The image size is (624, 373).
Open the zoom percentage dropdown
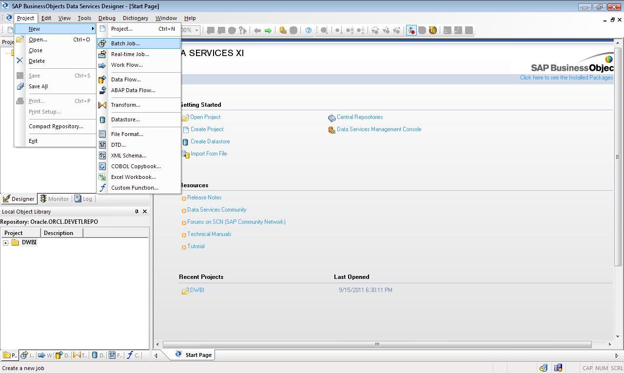coord(196,30)
